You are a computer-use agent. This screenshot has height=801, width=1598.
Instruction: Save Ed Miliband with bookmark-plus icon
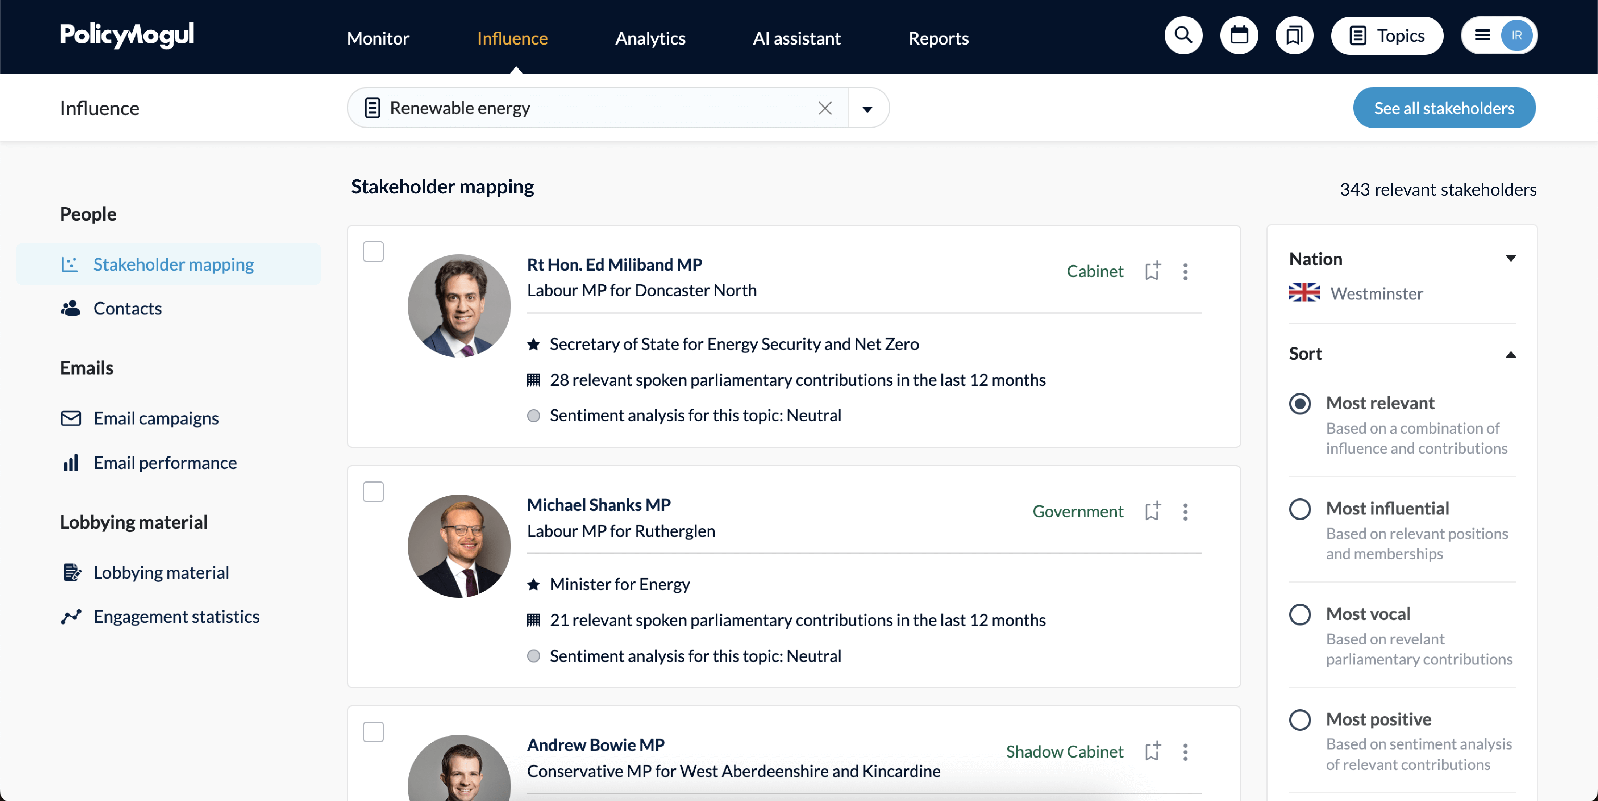point(1152,271)
